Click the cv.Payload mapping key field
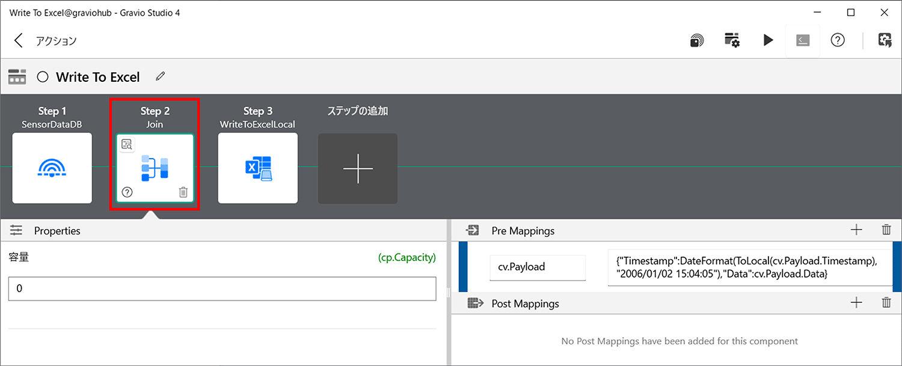The image size is (902, 366). tap(538, 267)
